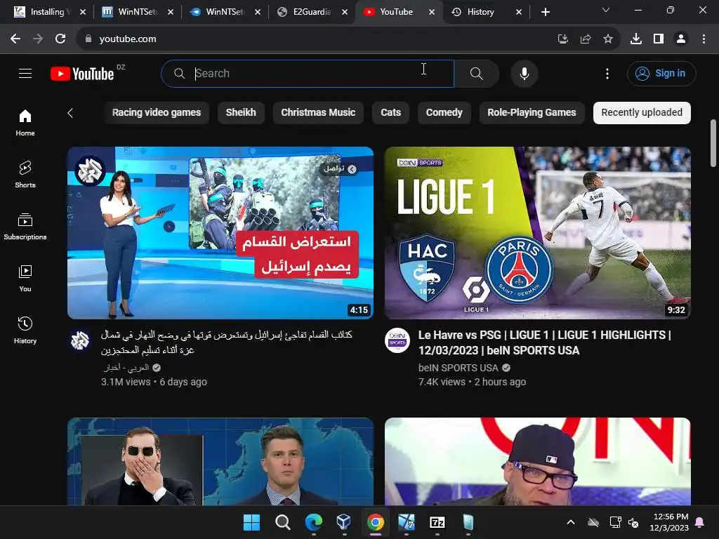Filter by Cats chip
The image size is (719, 539).
(x=390, y=113)
